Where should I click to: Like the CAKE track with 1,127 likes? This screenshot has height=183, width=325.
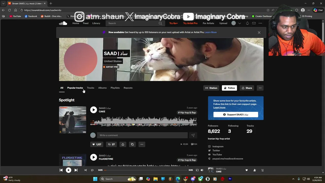tap(97, 144)
